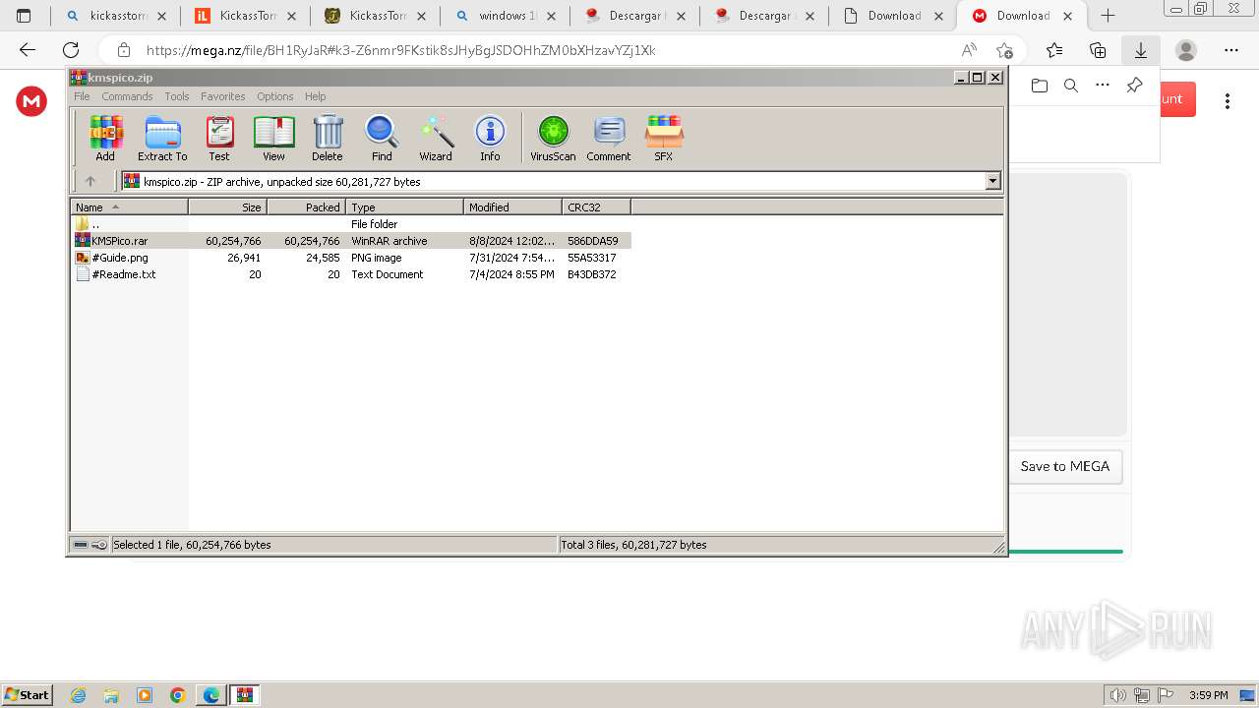The width and height of the screenshot is (1259, 708).
Task: Open more options in downloads panel
Action: 1103,86
